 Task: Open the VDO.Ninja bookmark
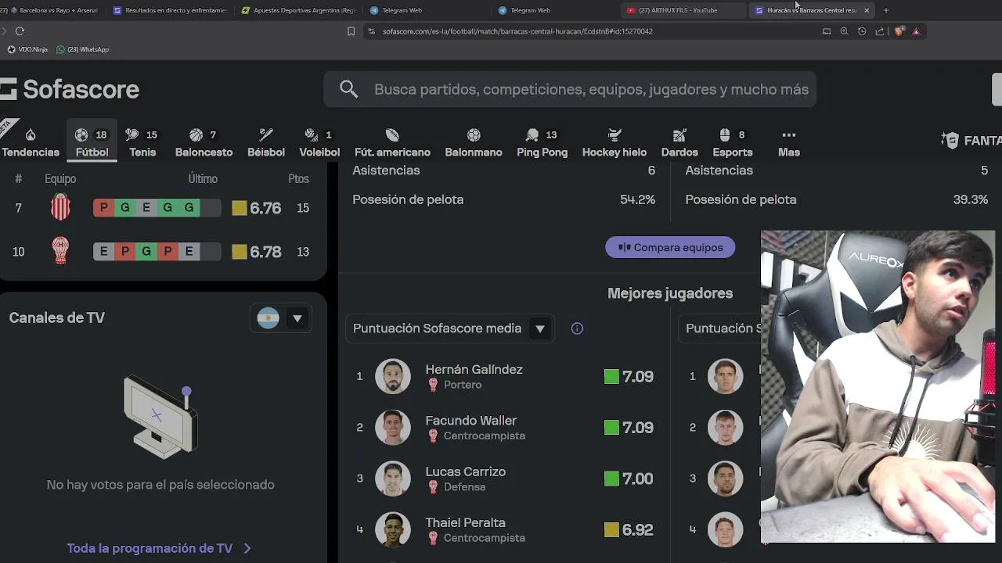click(x=27, y=49)
